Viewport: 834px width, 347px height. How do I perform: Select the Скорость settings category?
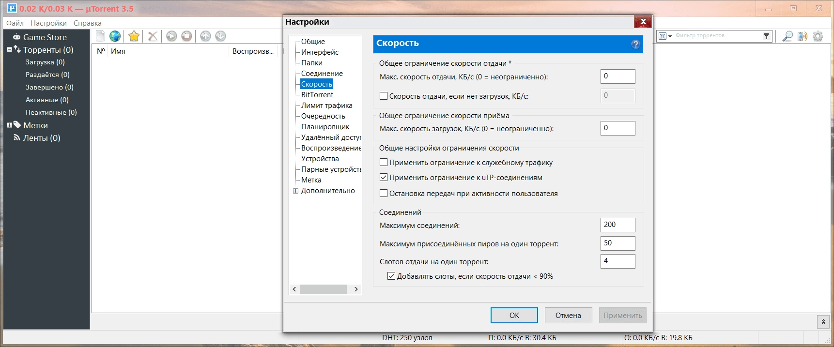317,84
